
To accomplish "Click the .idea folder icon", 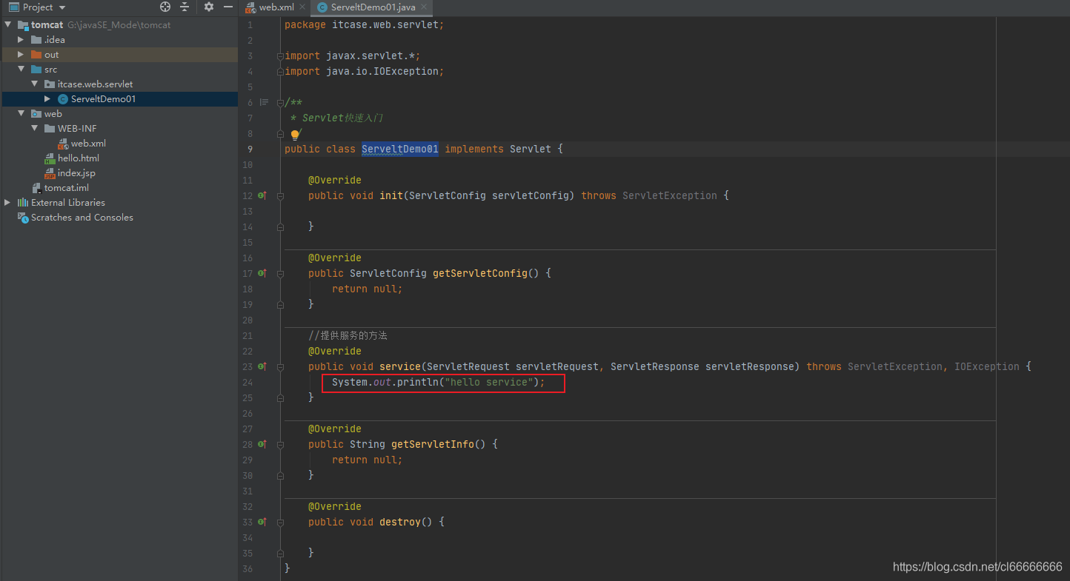I will point(36,40).
